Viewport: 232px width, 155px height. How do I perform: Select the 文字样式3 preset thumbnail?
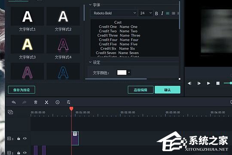[27, 44]
